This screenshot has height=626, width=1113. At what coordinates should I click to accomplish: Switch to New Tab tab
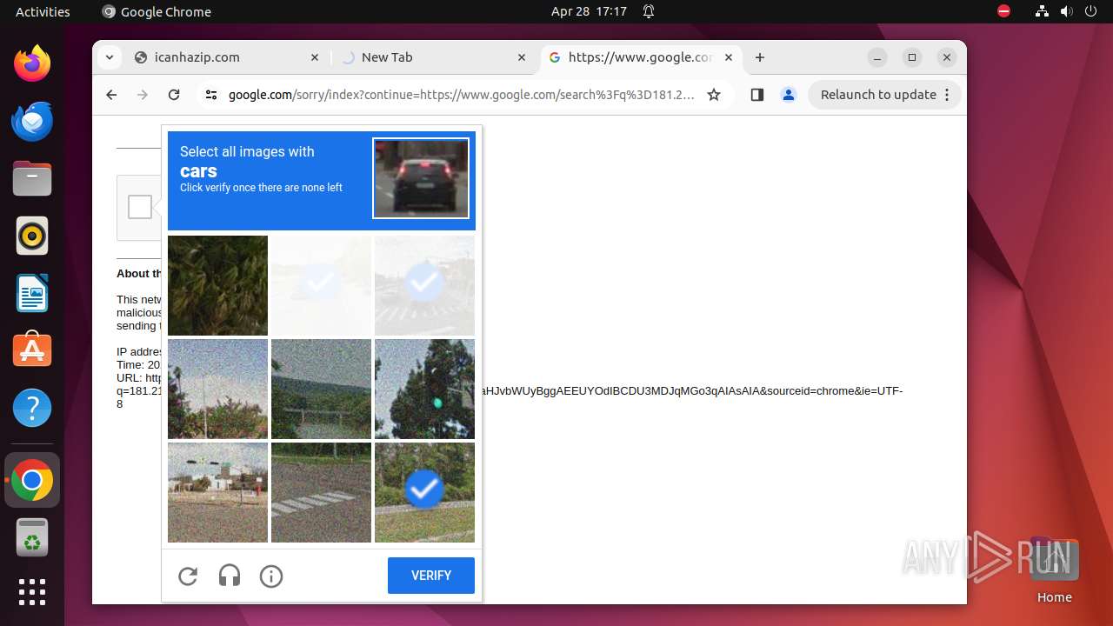(x=435, y=57)
